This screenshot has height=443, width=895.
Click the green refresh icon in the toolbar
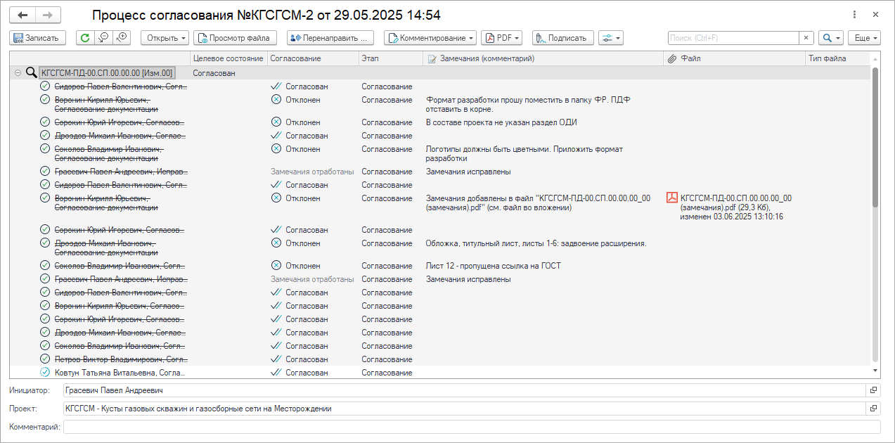click(x=85, y=38)
